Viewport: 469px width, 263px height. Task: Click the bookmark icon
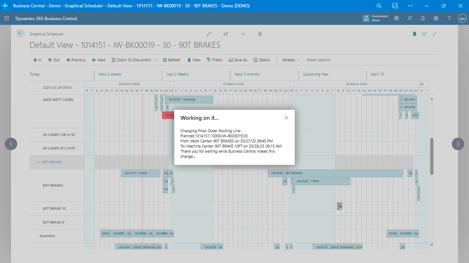coord(414,34)
